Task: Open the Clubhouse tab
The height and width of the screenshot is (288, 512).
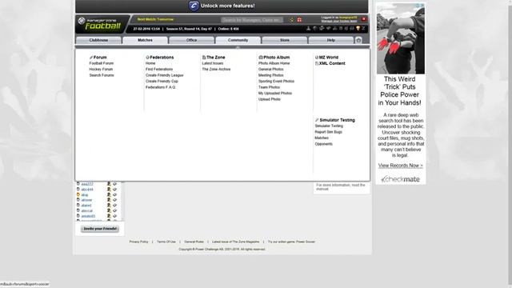Action: [98, 40]
